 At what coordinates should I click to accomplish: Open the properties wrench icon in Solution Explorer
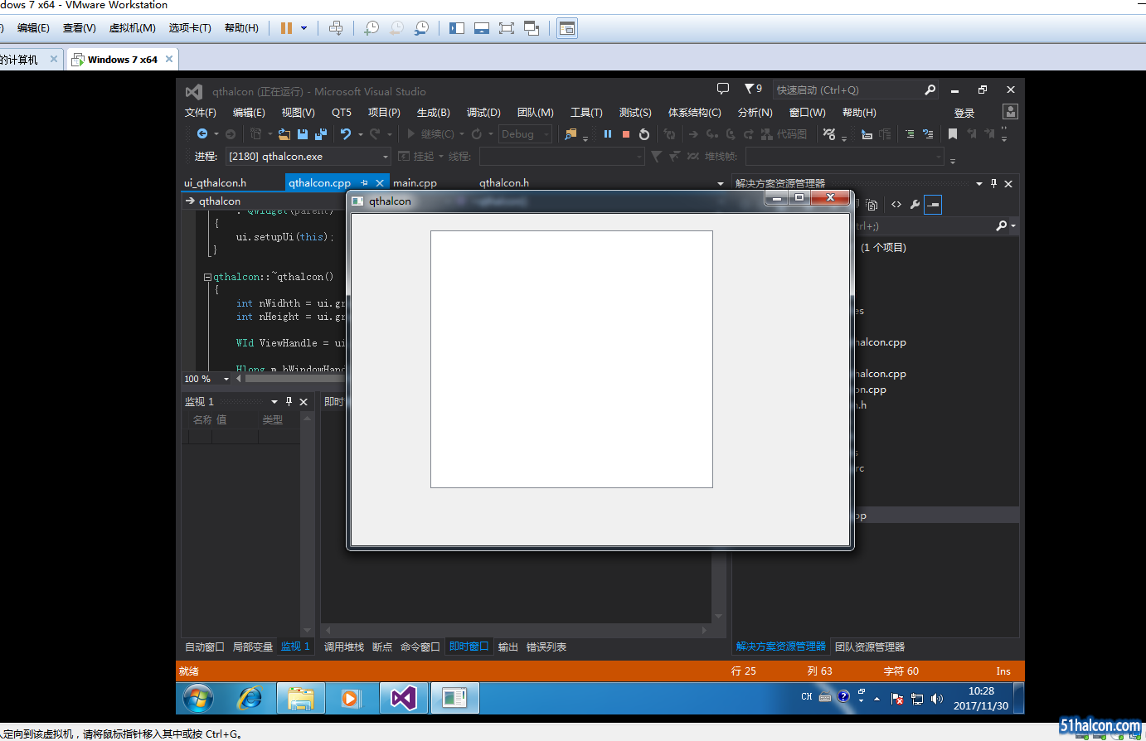point(915,205)
